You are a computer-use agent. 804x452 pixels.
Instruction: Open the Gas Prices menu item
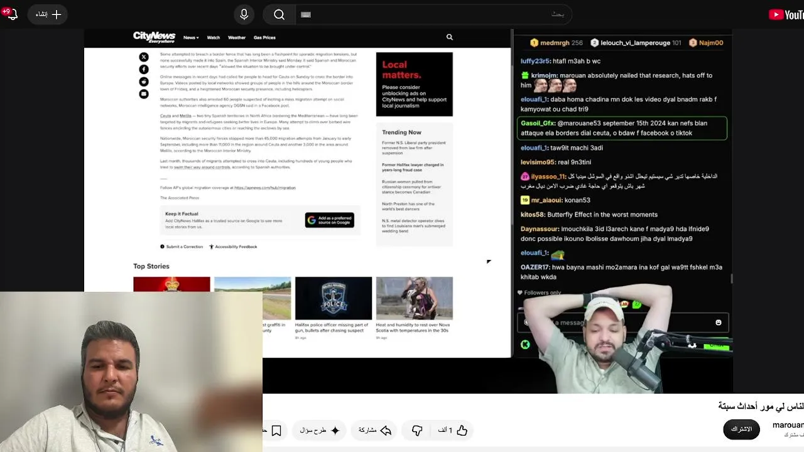264,38
